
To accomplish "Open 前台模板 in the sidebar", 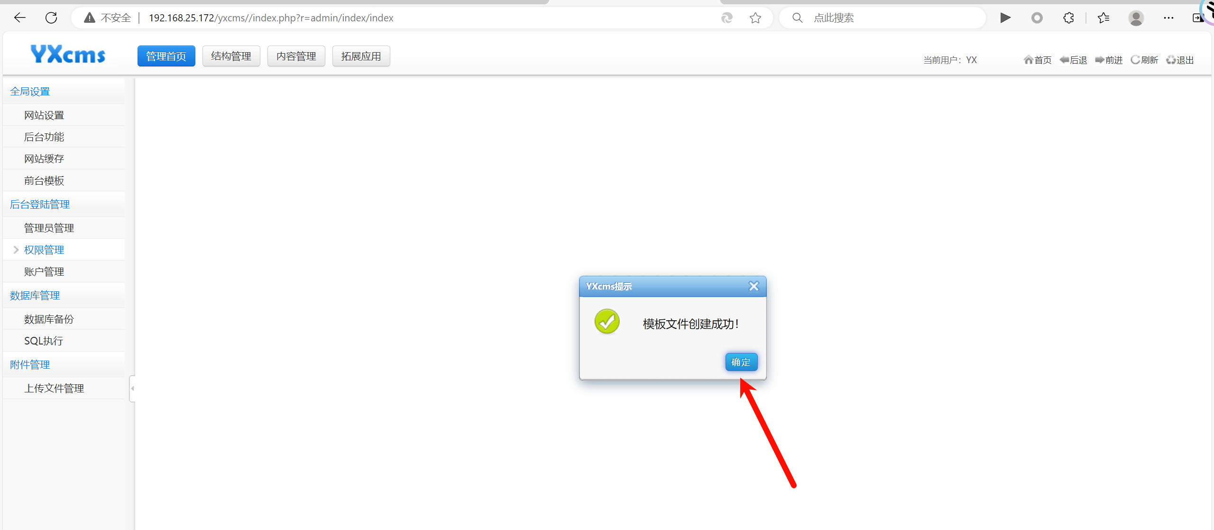I will 44,180.
